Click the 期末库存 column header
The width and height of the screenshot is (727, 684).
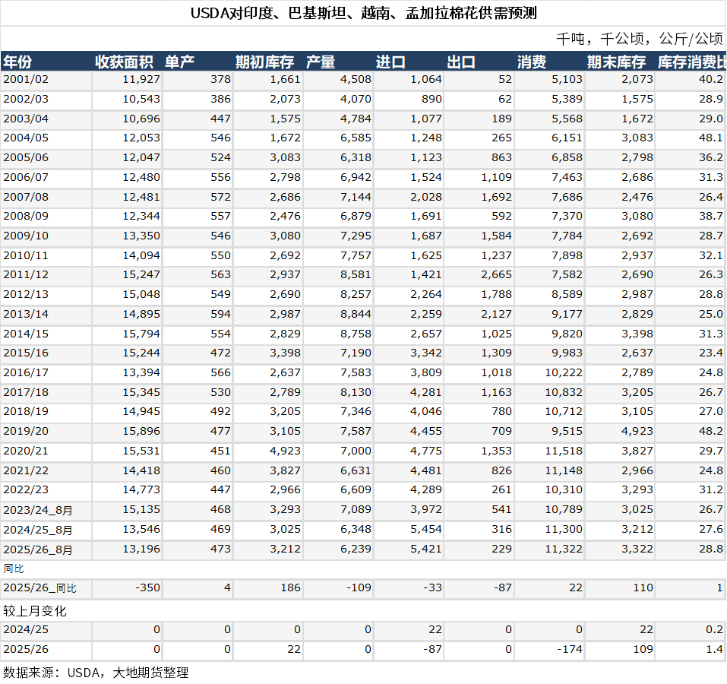tap(617, 62)
